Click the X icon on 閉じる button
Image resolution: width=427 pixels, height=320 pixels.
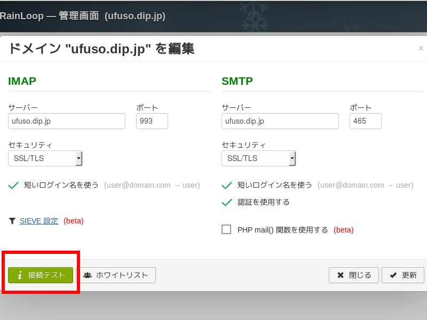click(x=341, y=275)
